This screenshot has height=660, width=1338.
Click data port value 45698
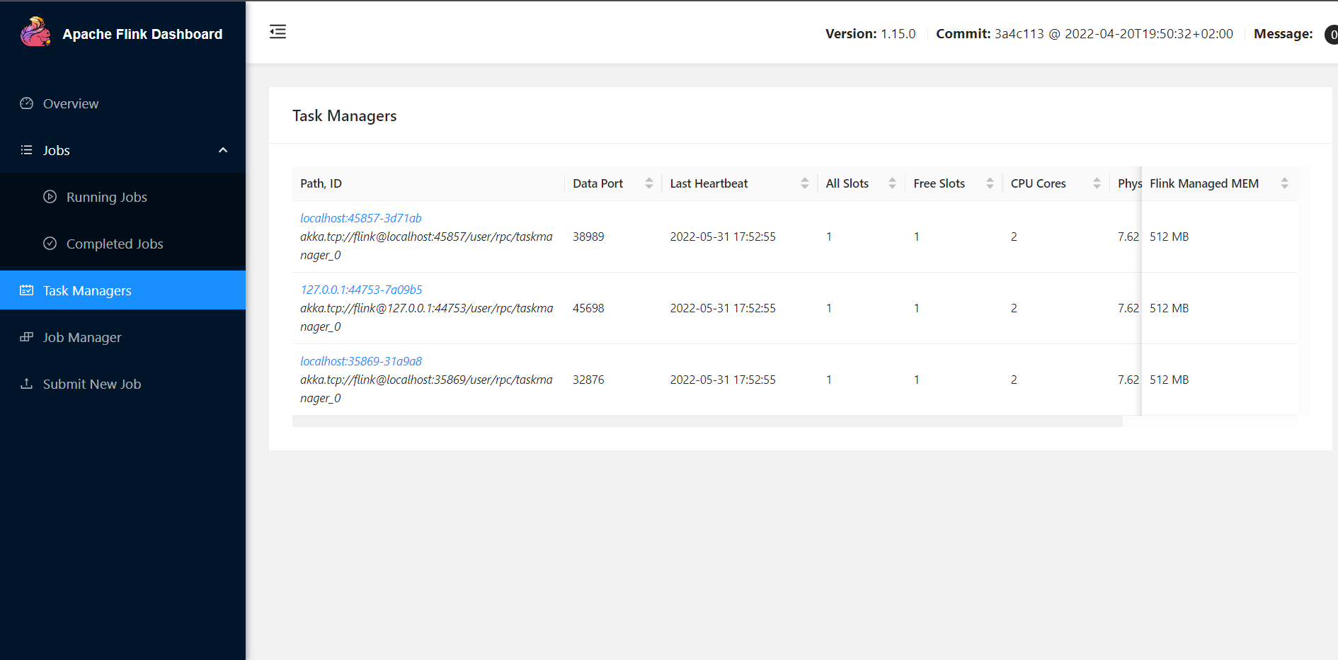588,308
